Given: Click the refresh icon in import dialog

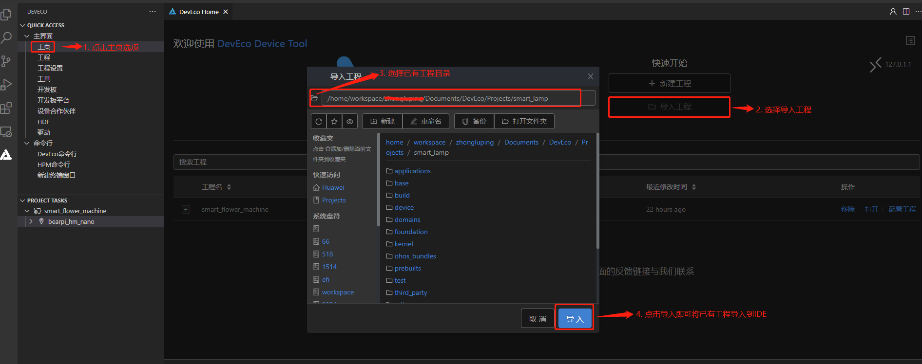Looking at the screenshot, I should point(319,121).
